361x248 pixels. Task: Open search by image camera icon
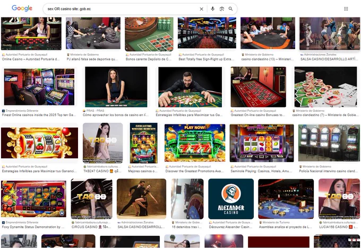[222, 8]
